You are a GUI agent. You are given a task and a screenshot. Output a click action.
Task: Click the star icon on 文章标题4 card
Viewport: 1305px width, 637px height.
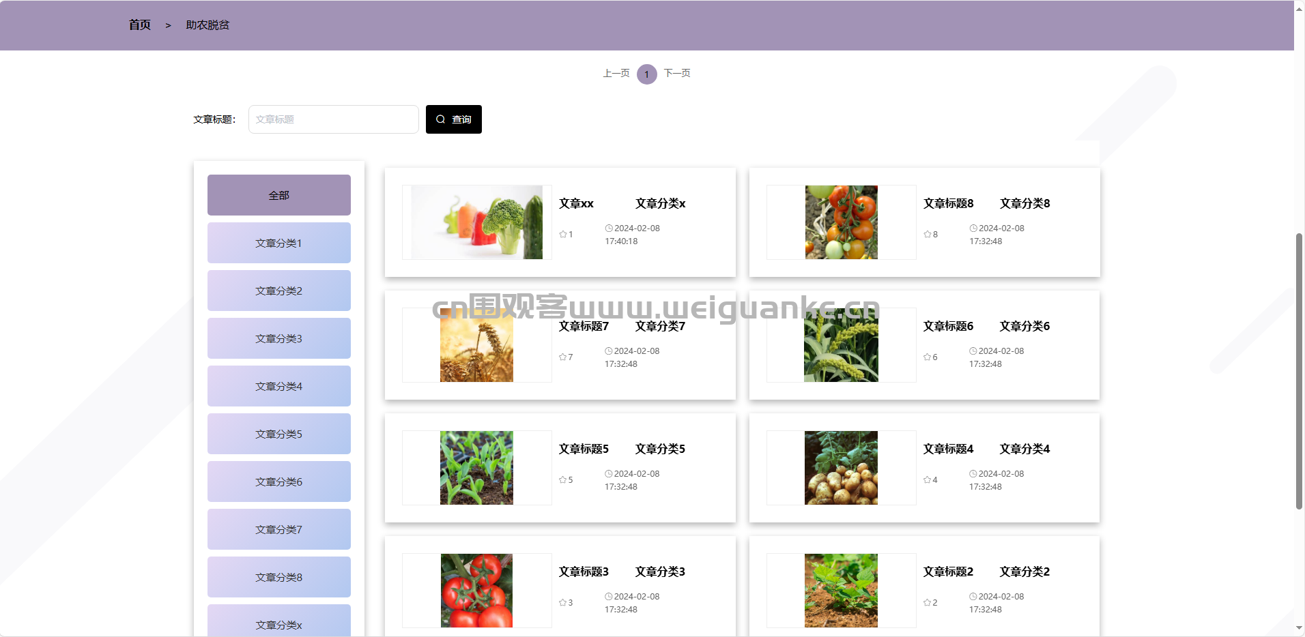pos(928,479)
